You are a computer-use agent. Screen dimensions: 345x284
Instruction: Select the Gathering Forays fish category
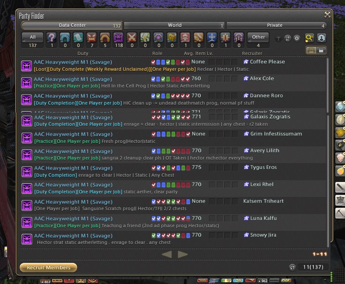(x=198, y=37)
